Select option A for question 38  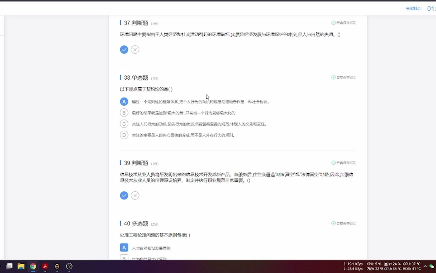(124, 102)
